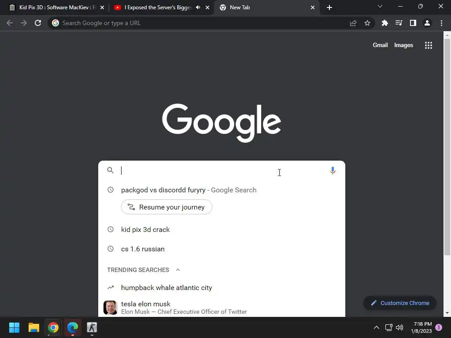Open the tab search dropdown arrow
451x338 pixels.
pyautogui.click(x=380, y=6)
